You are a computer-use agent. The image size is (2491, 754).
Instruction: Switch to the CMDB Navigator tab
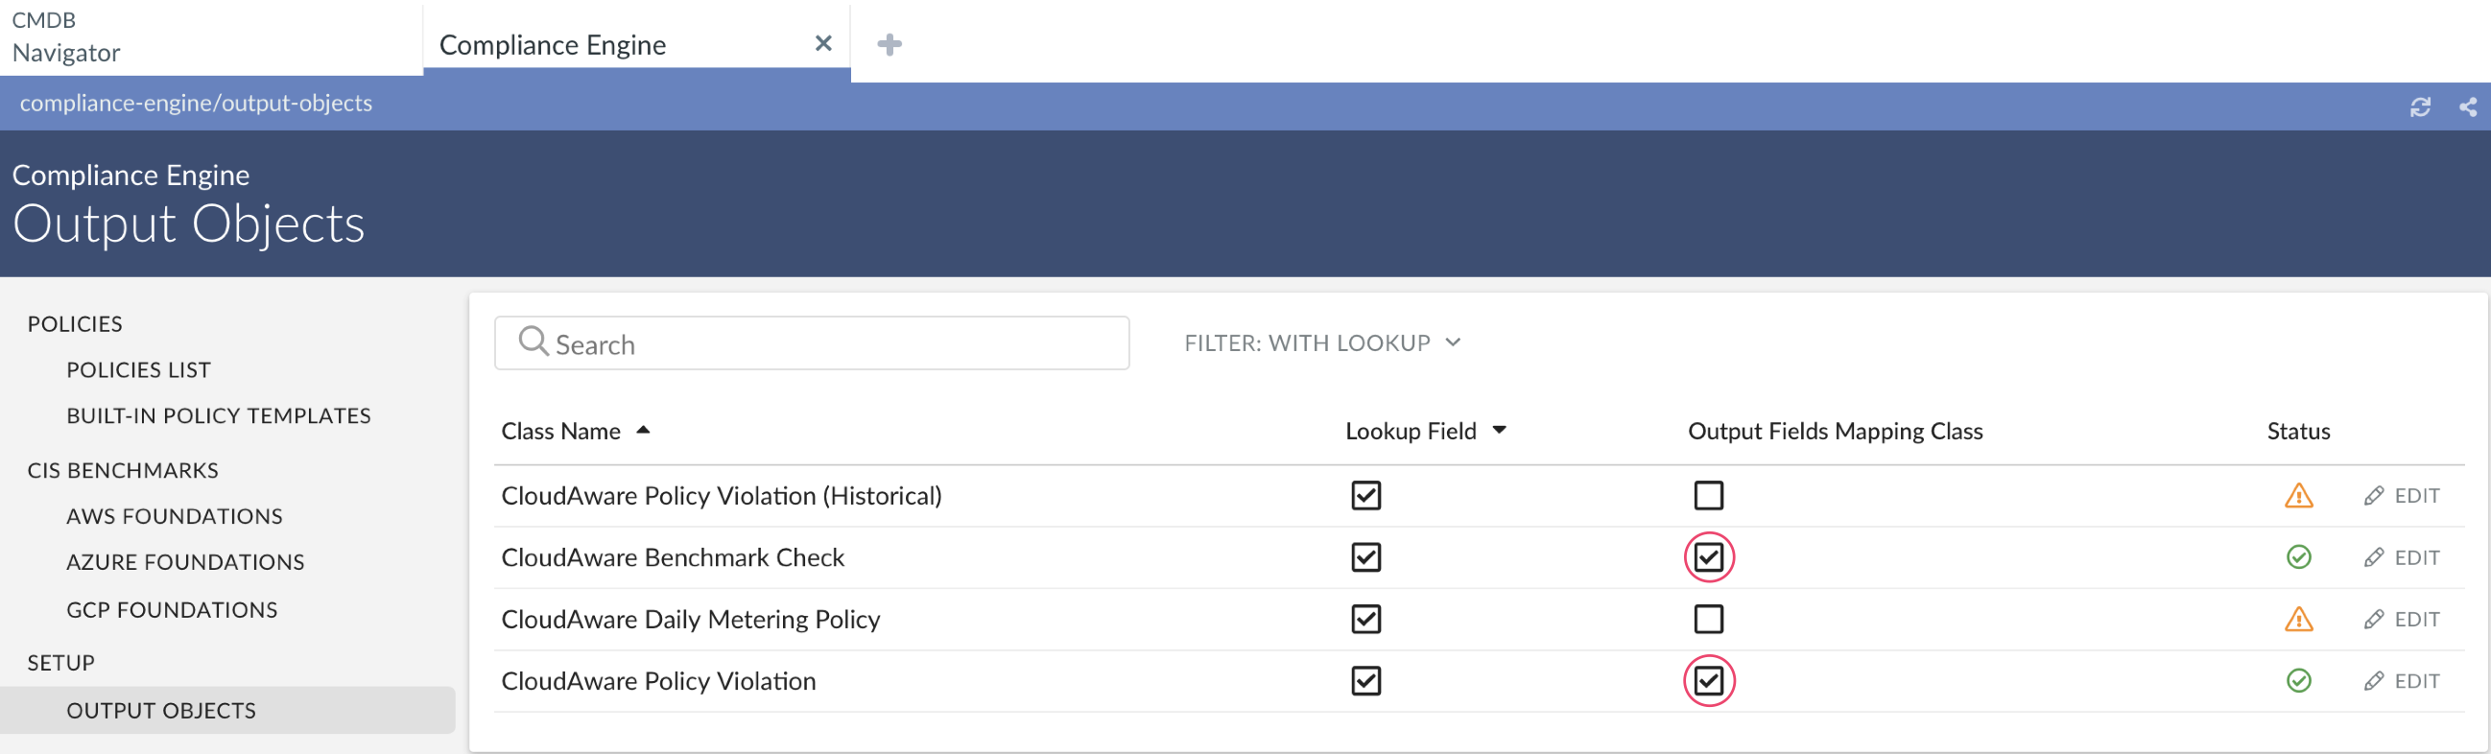66,36
